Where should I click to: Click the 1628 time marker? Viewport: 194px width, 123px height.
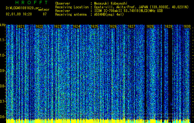coord(150,26)
